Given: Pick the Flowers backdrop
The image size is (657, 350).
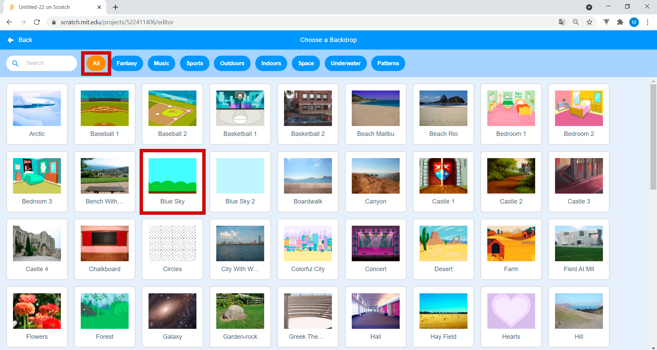Looking at the screenshot, I should (x=37, y=317).
